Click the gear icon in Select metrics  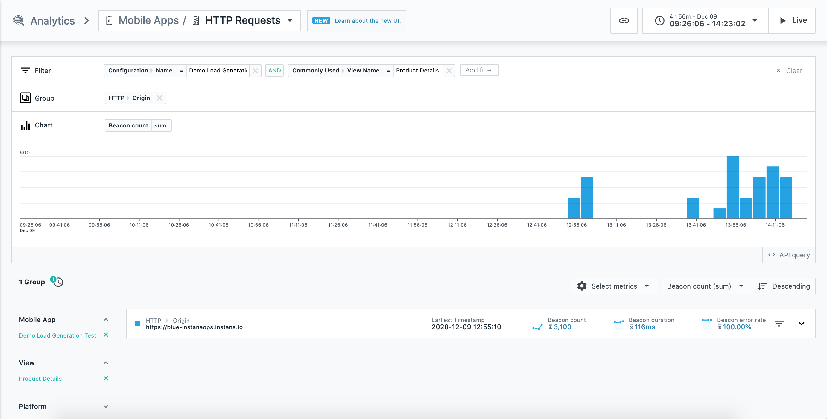point(582,286)
